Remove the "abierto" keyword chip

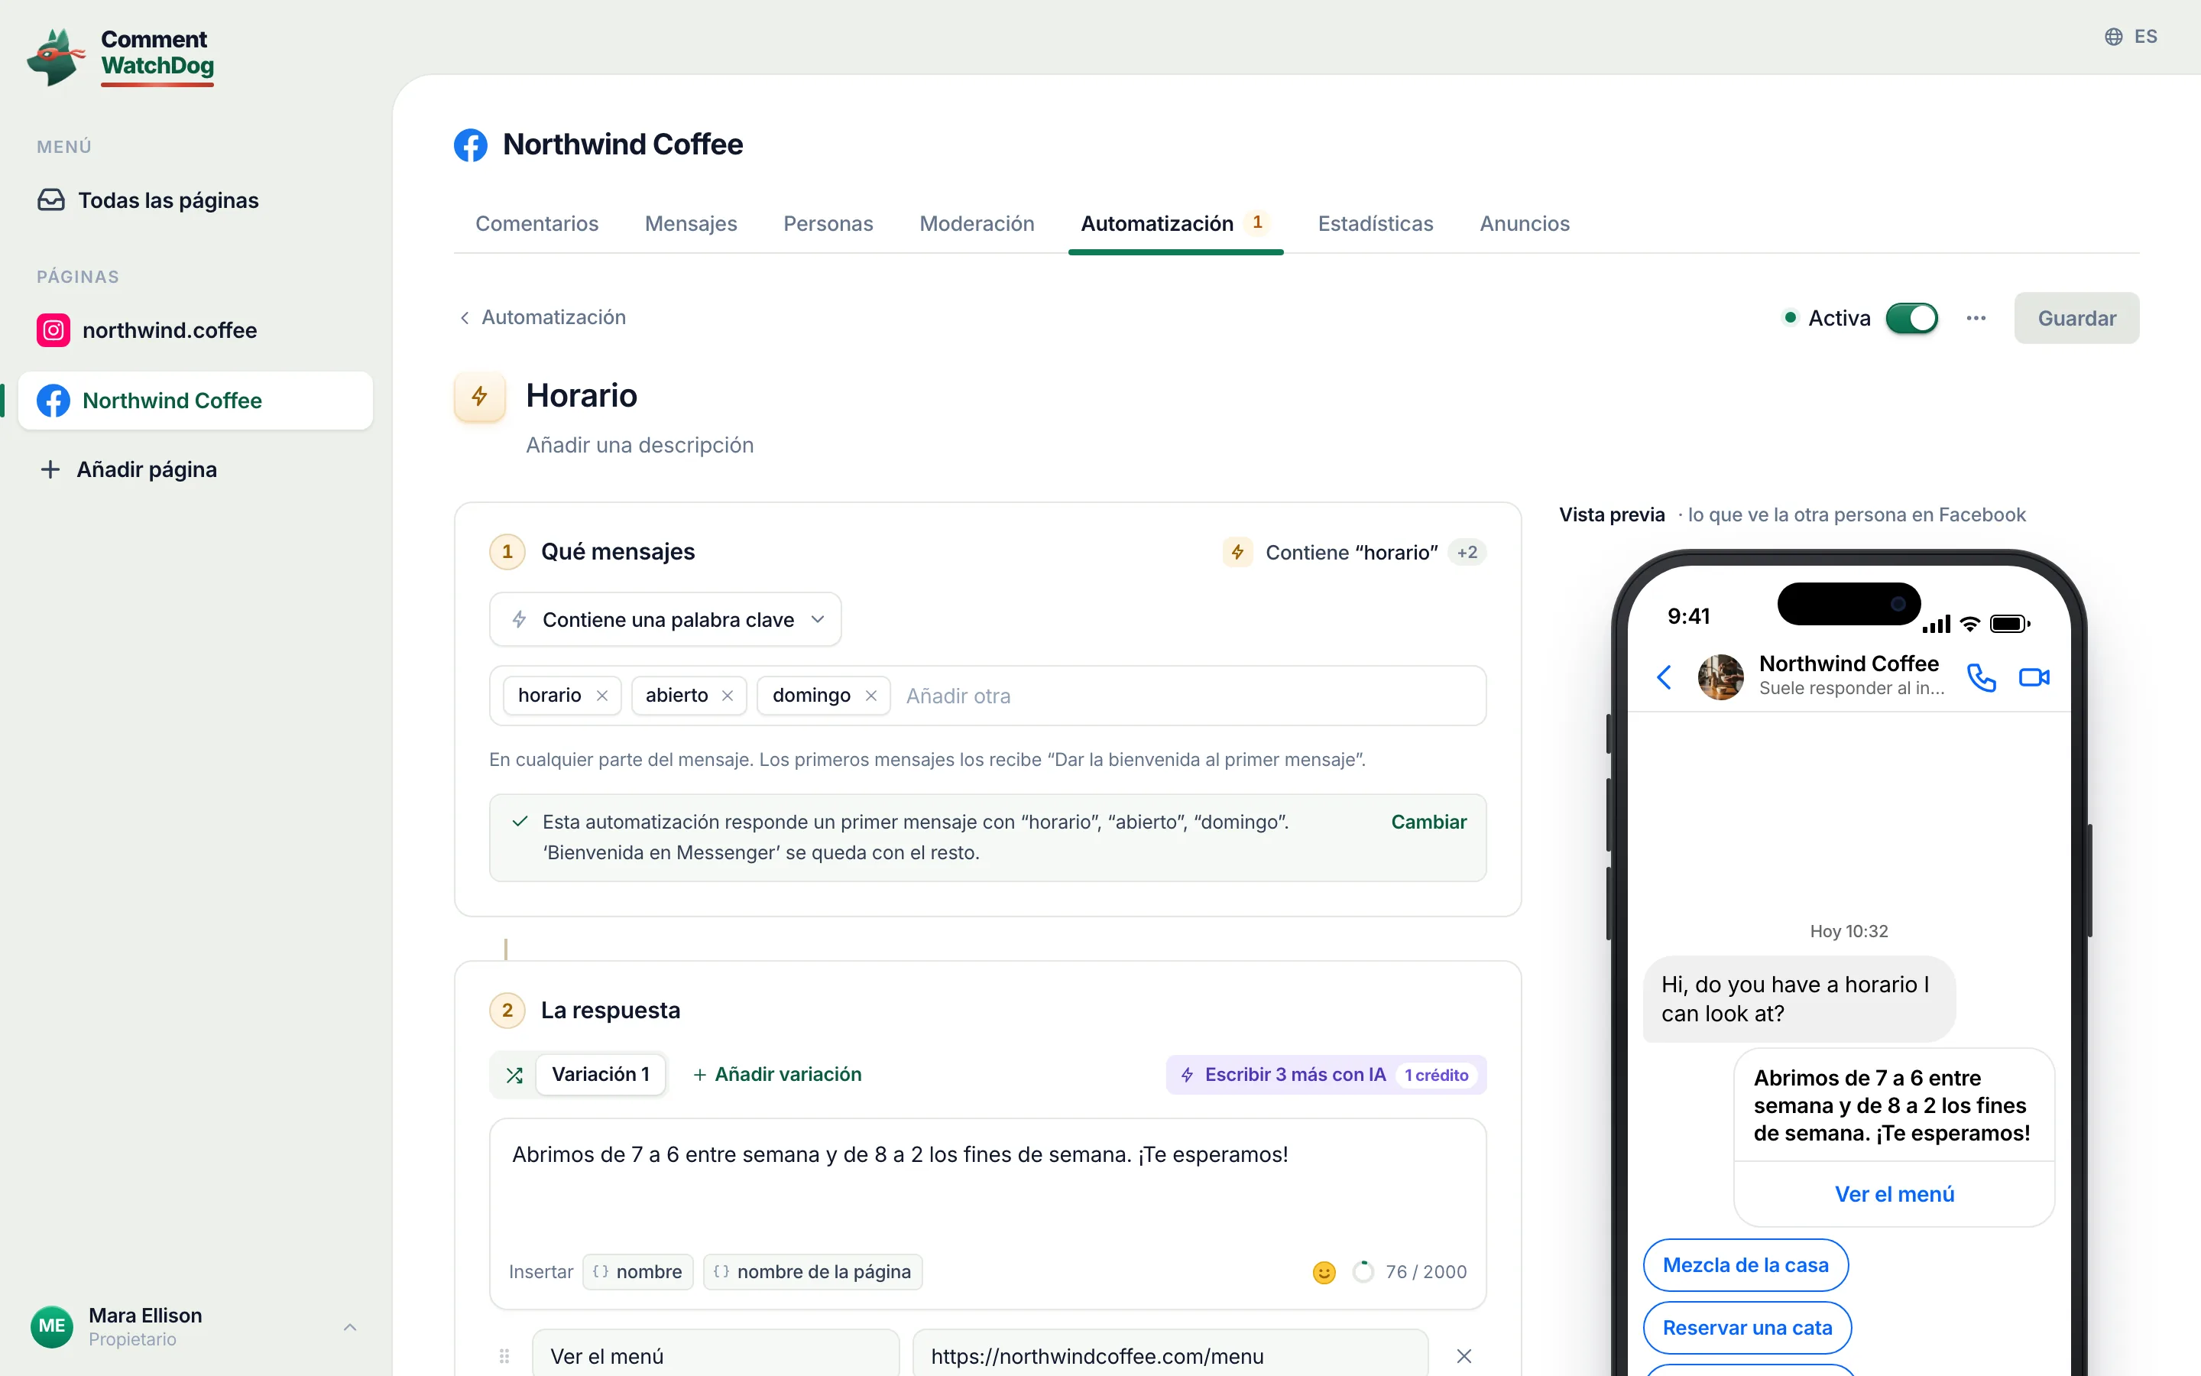point(728,696)
